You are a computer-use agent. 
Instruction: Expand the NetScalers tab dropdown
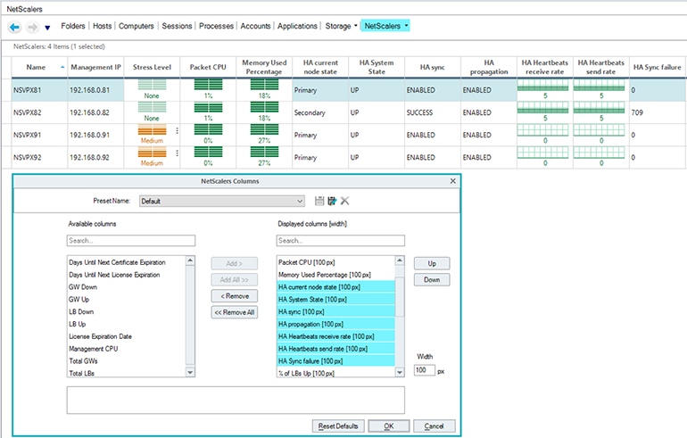click(406, 26)
